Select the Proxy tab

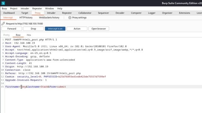pyautogui.click(x=38, y=13)
